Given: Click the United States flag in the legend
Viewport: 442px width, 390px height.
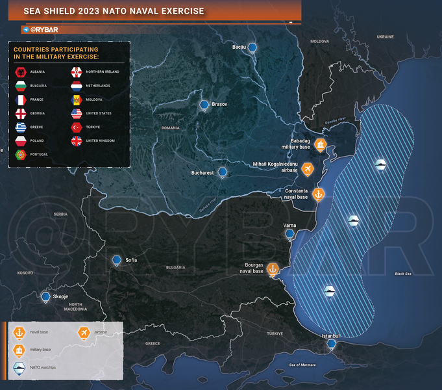Looking at the screenshot, I should click(x=76, y=113).
